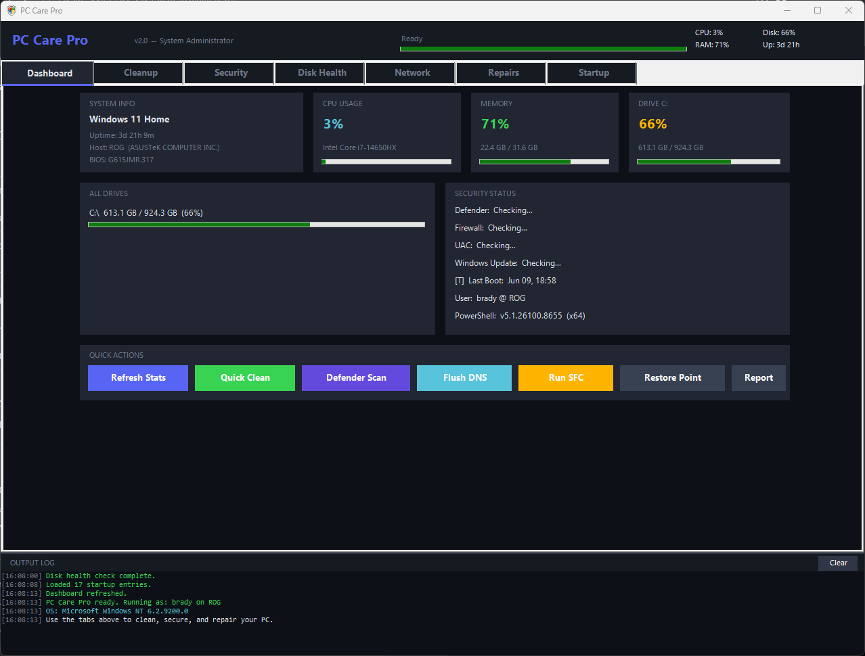
Task: Open the Repairs tab
Action: tap(503, 72)
